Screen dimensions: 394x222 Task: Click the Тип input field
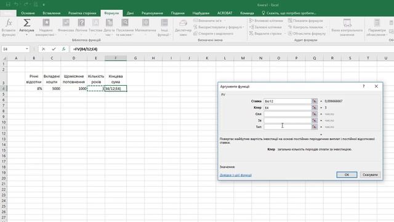tap(287, 127)
